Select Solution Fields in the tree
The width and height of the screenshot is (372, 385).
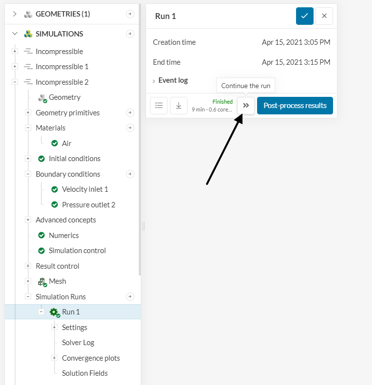85,373
